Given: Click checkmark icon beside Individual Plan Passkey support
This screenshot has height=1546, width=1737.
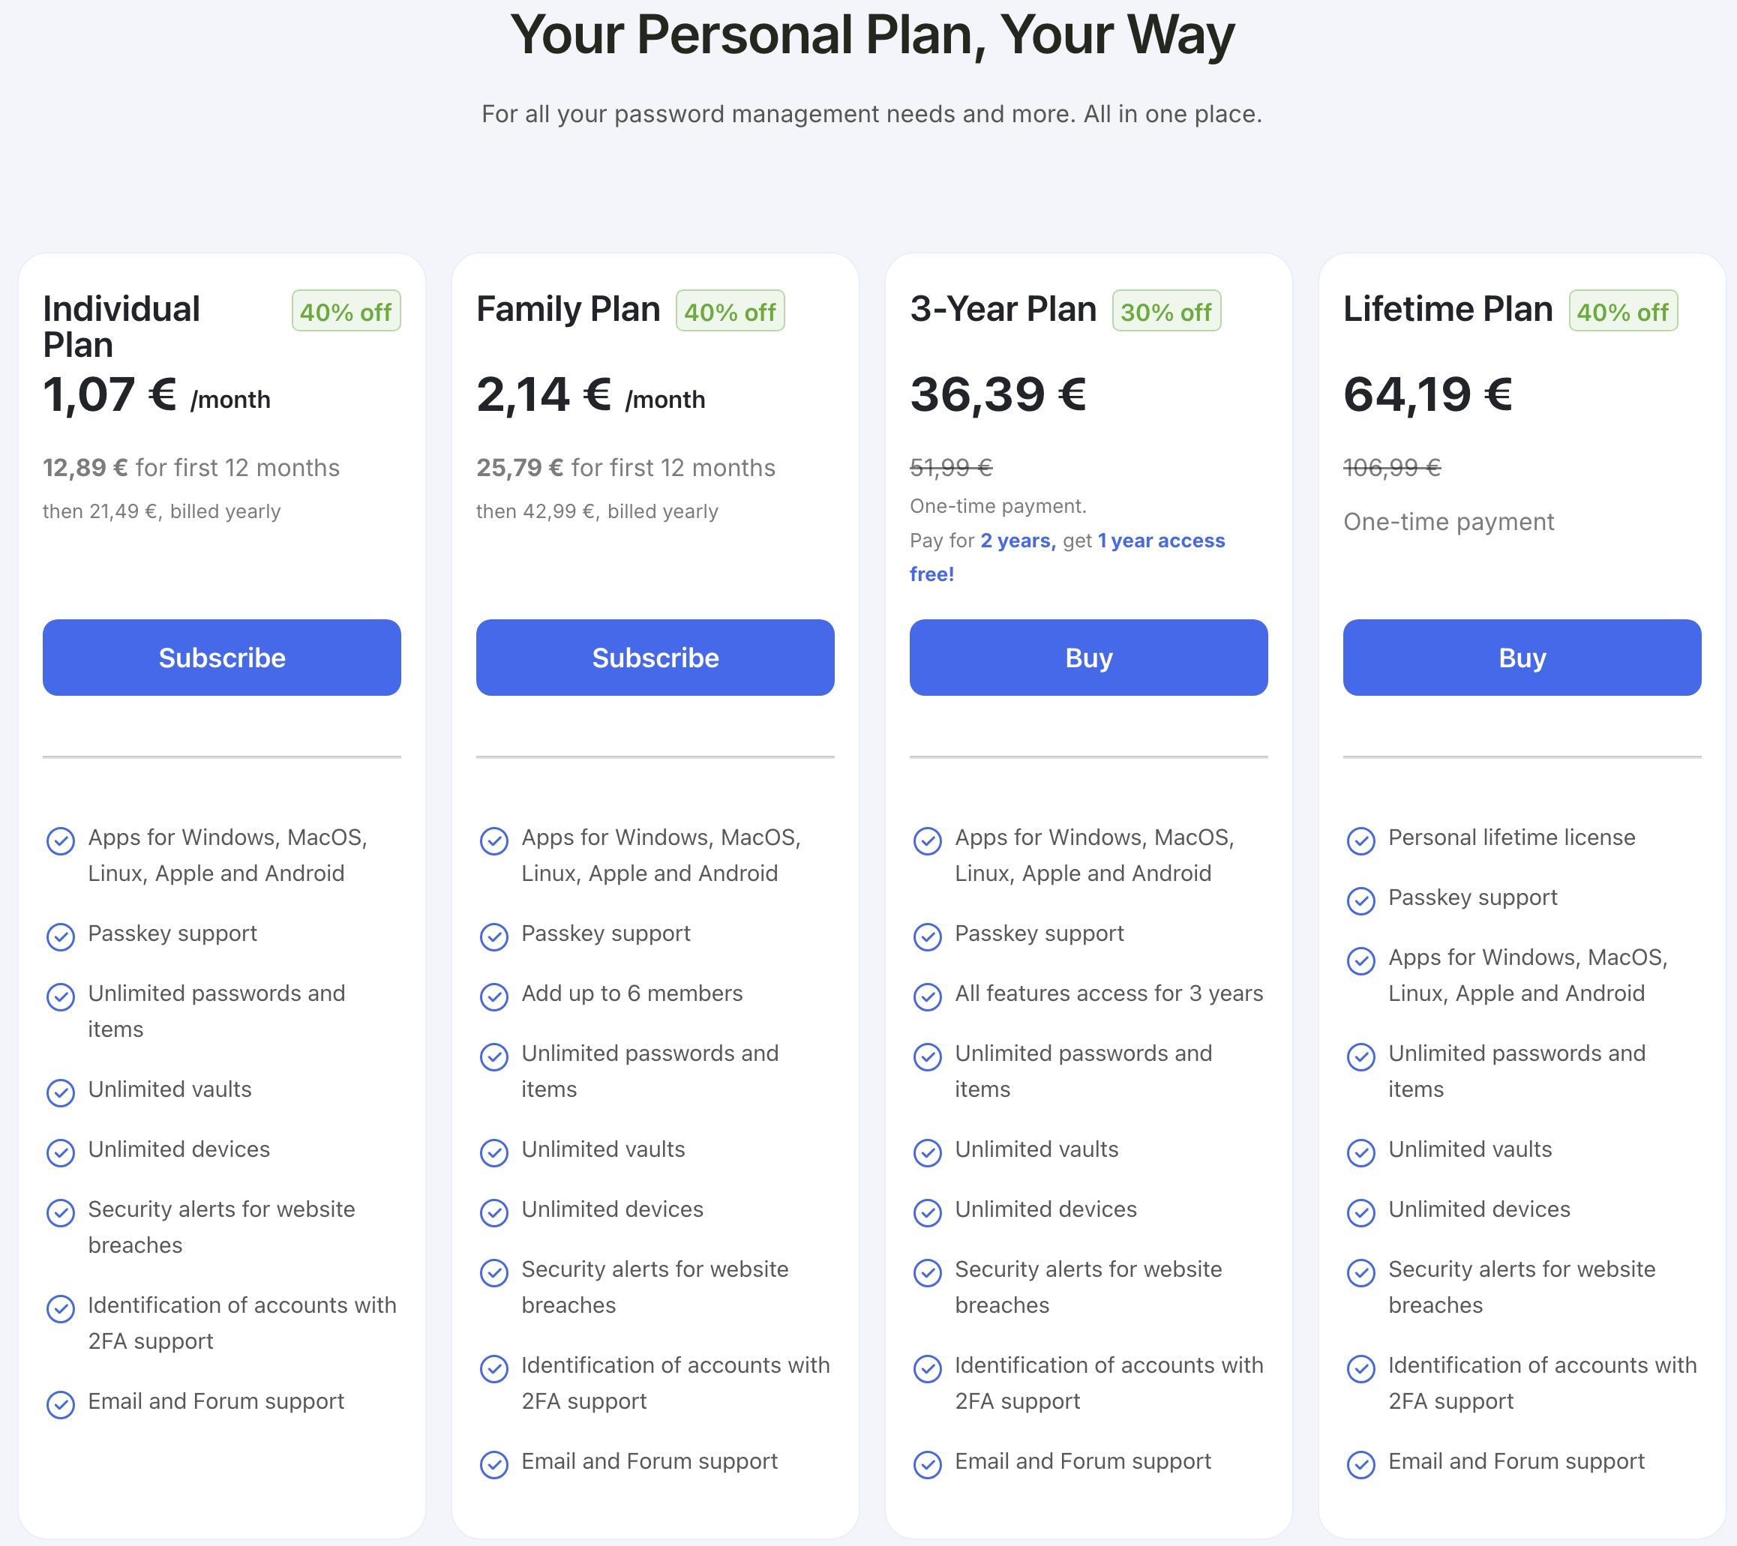Looking at the screenshot, I should pyautogui.click(x=60, y=936).
